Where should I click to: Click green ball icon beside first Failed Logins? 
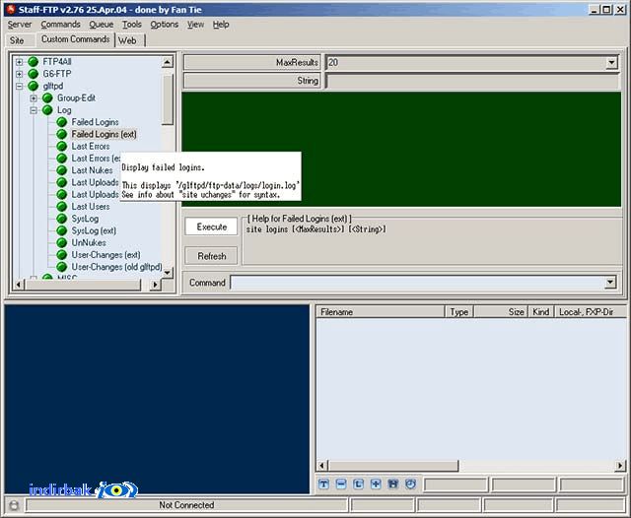(x=61, y=122)
